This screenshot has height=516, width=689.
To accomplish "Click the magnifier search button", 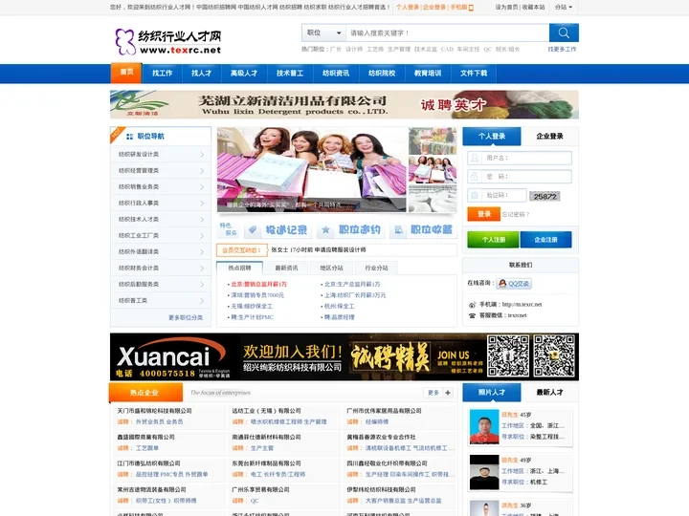I will pos(564,32).
